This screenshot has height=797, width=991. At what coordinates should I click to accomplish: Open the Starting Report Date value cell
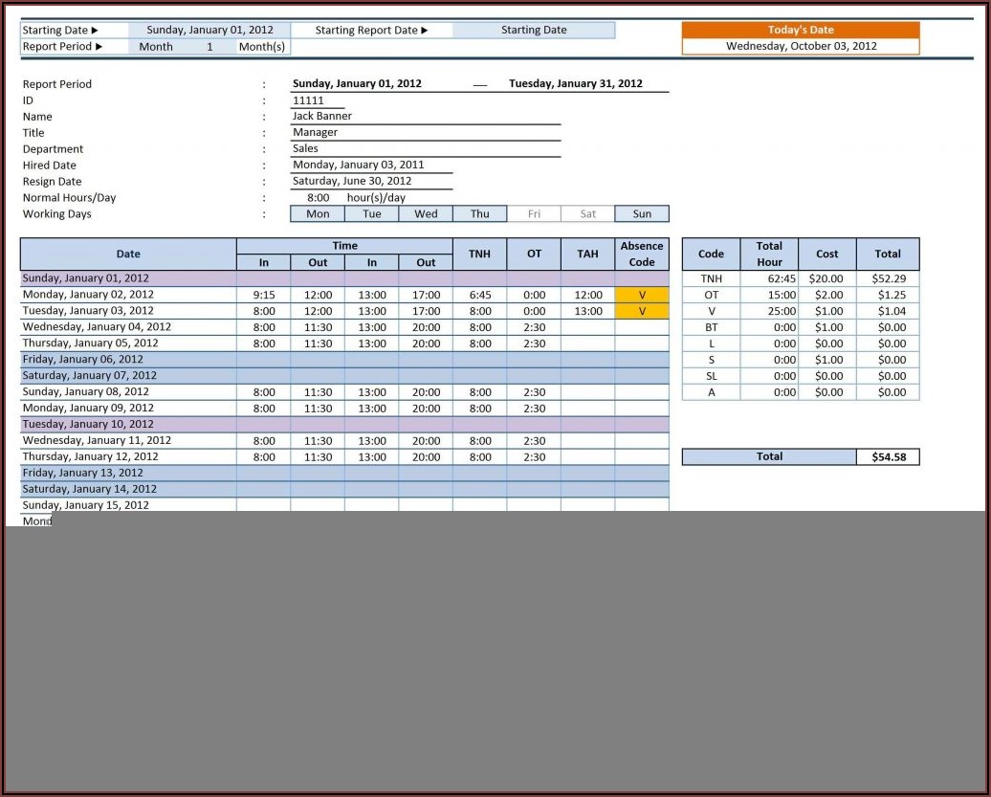coord(534,30)
